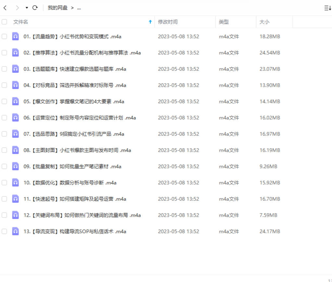The image size is (332, 282).
Task: Click audio icon of 12 关键词布局 file
Action: point(15,215)
